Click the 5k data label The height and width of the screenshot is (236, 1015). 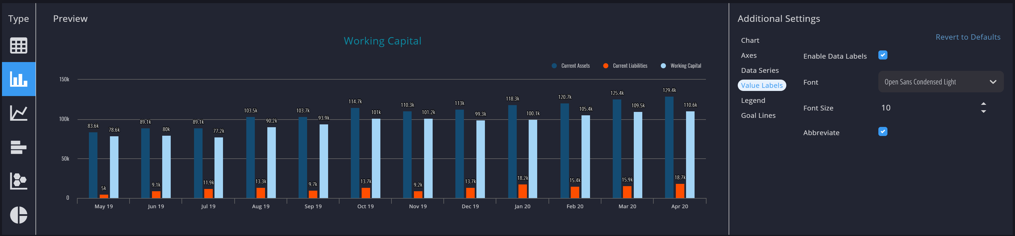click(104, 188)
